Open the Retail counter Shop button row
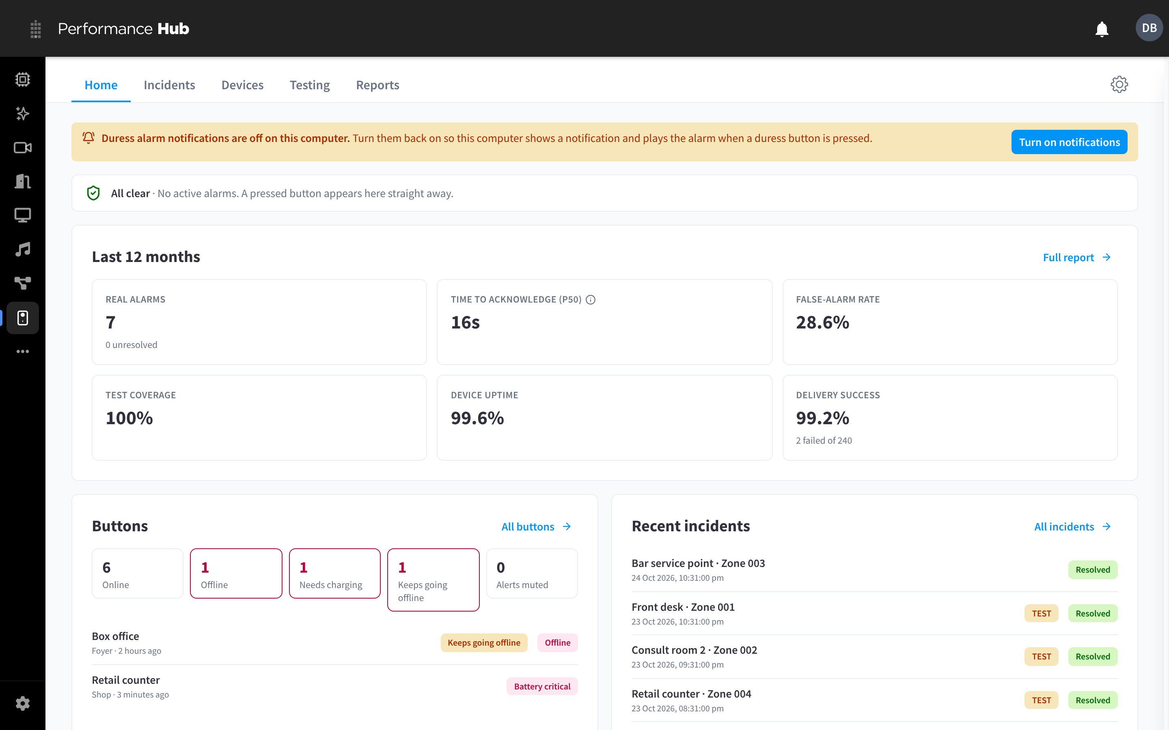Image resolution: width=1169 pixels, height=730 pixels. click(x=335, y=687)
